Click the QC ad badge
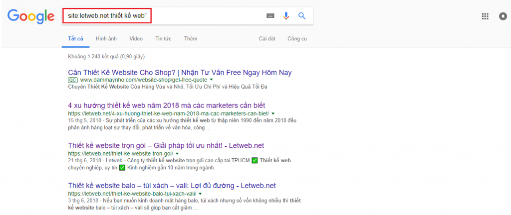 pyautogui.click(x=73, y=80)
